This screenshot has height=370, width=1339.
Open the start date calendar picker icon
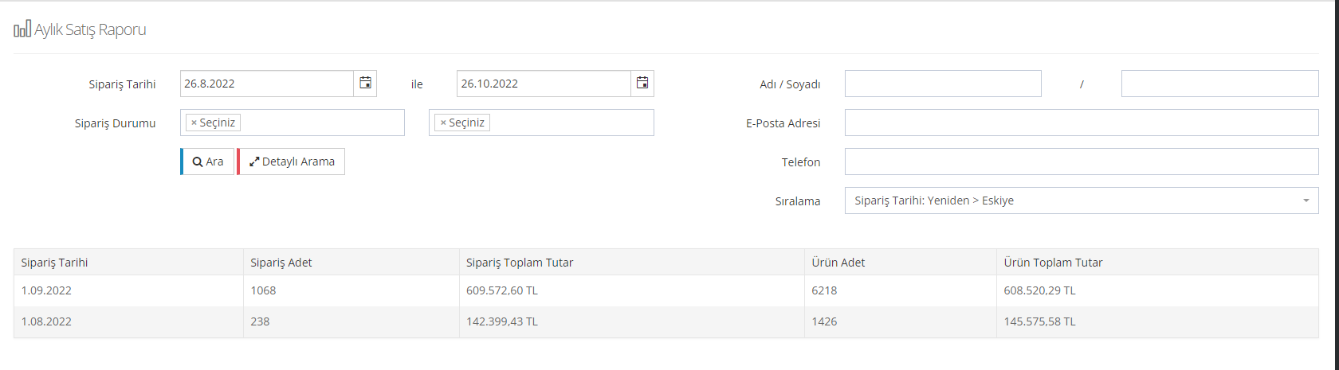365,84
